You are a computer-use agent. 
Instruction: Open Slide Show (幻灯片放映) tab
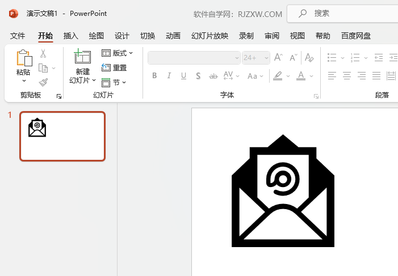coord(210,36)
